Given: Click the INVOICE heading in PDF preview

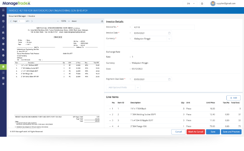Looking at the screenshot, I should coord(58,37).
